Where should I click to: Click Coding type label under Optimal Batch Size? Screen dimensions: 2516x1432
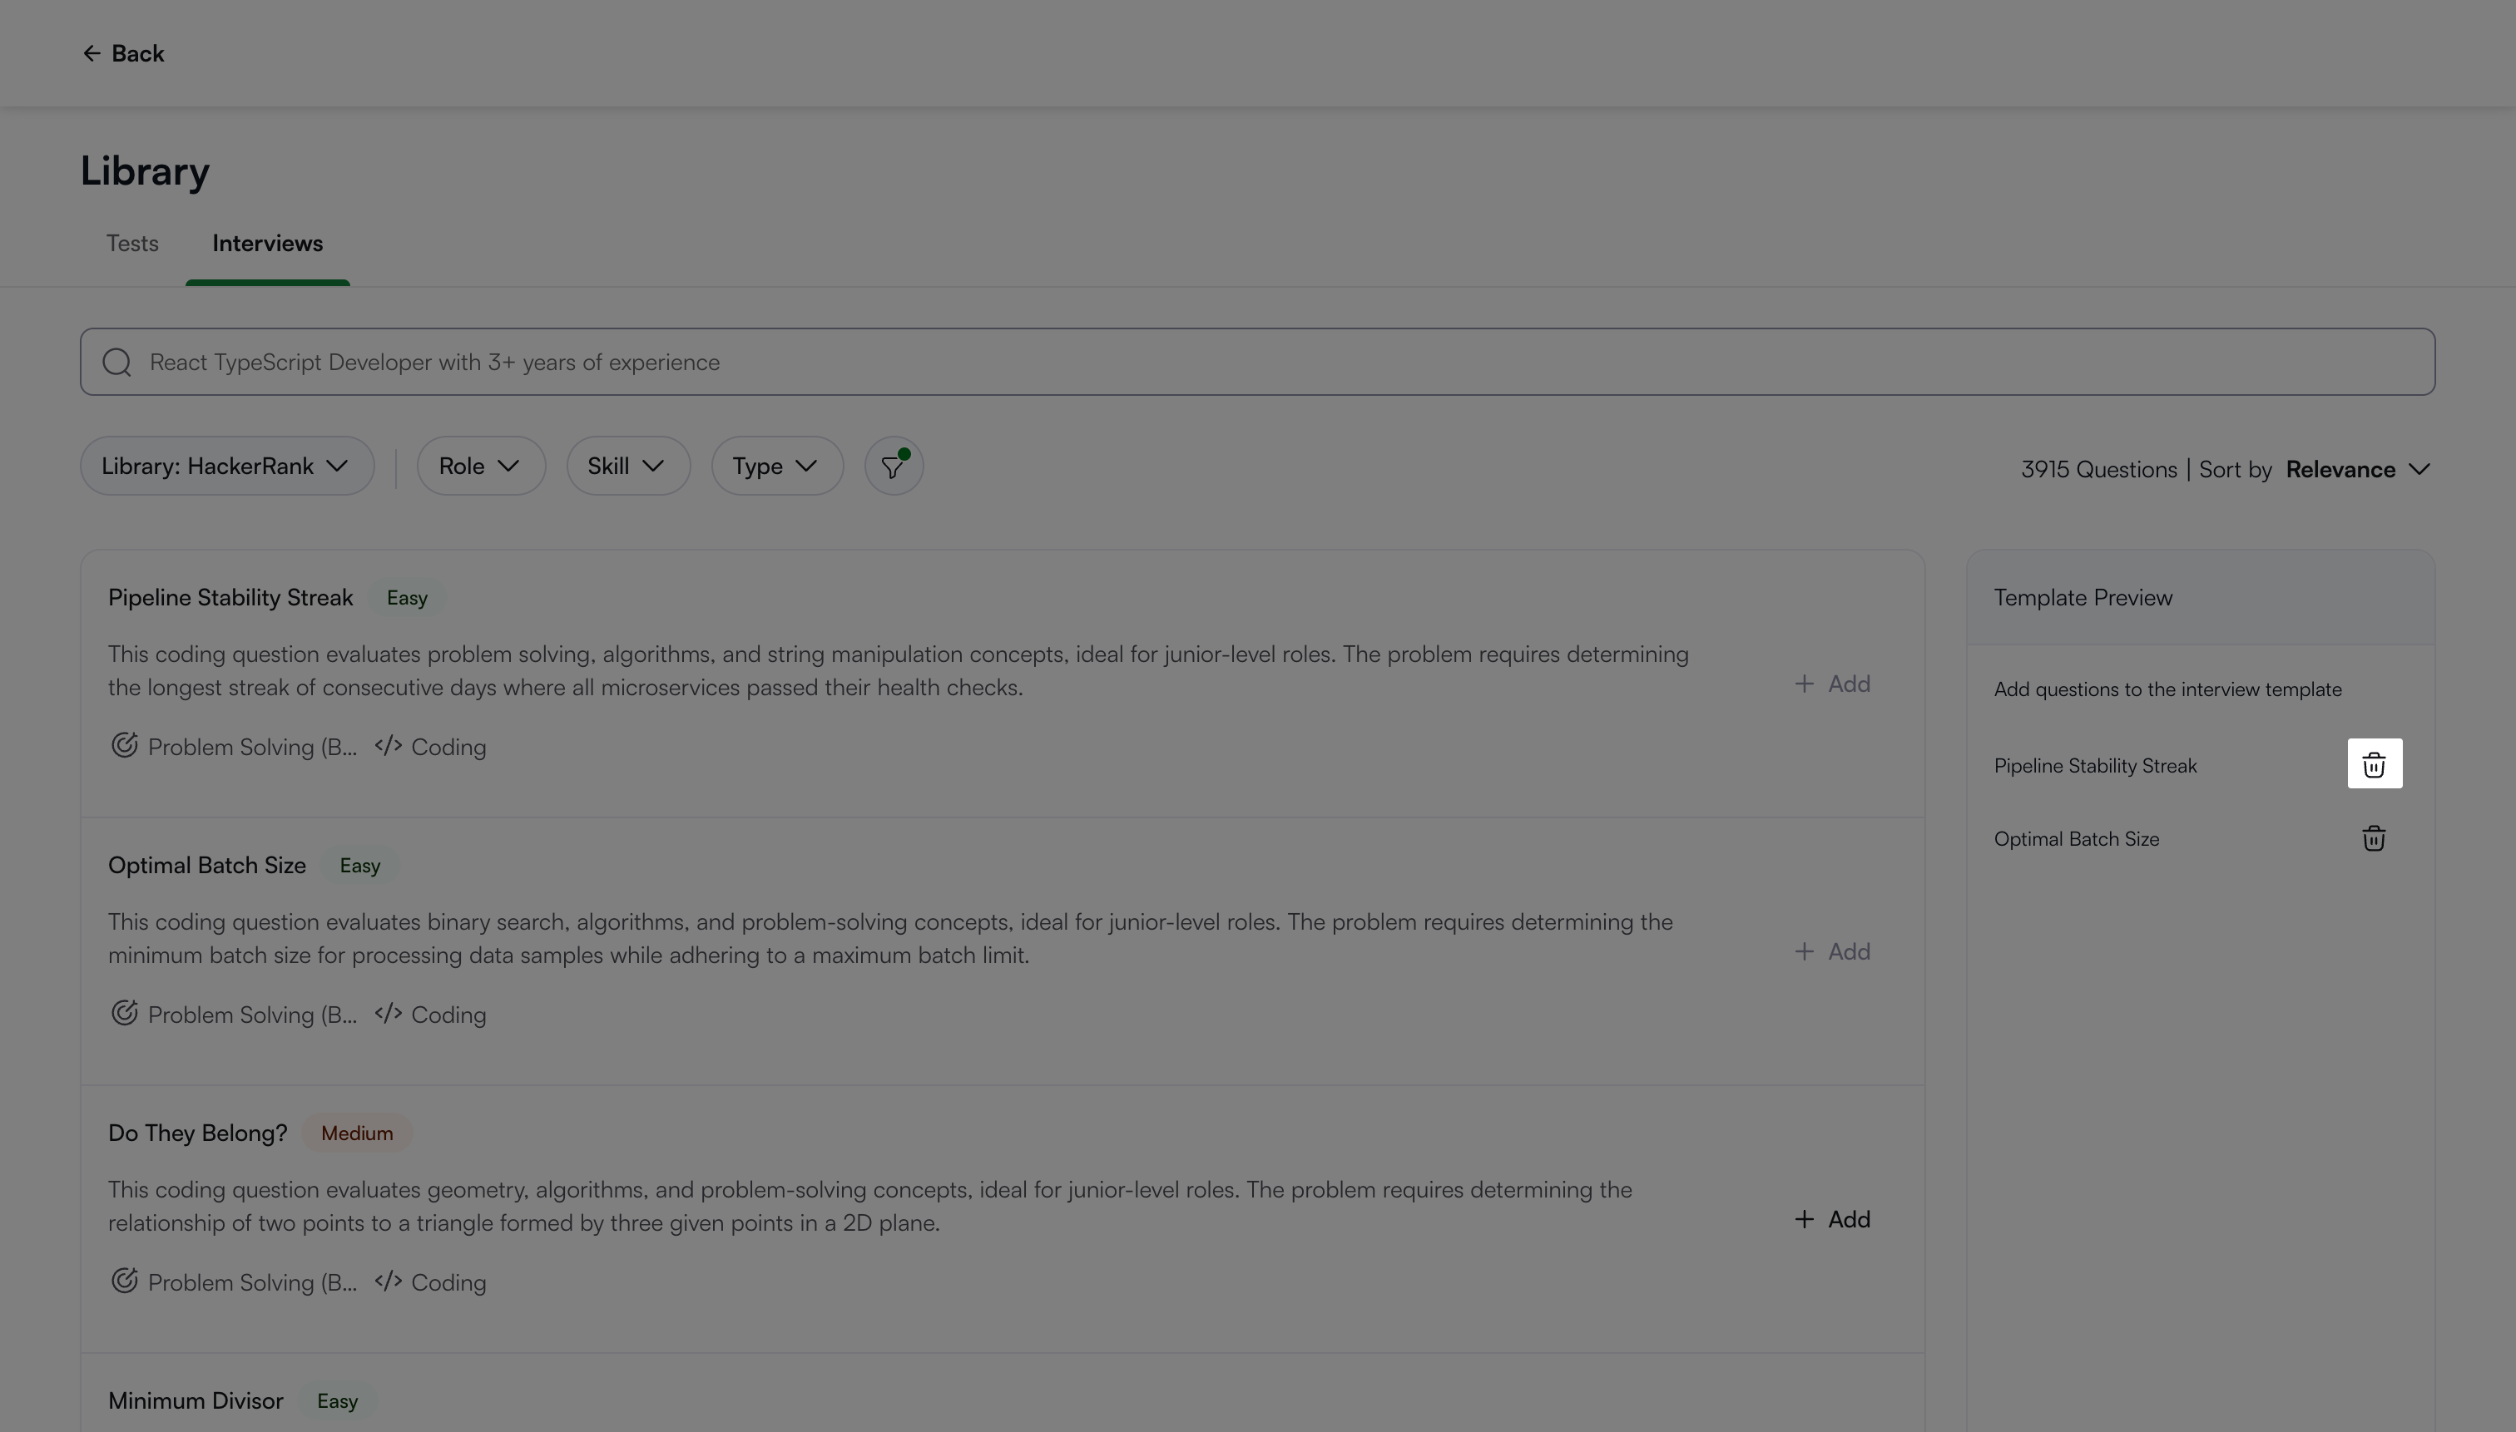(x=448, y=1014)
